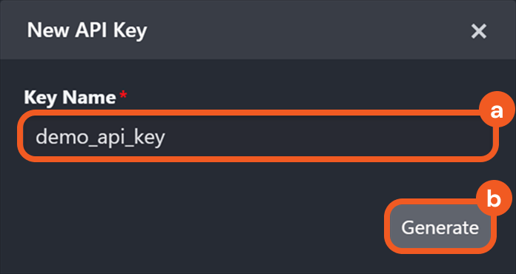
Task: Click the red required asterisk
Action: click(x=123, y=96)
